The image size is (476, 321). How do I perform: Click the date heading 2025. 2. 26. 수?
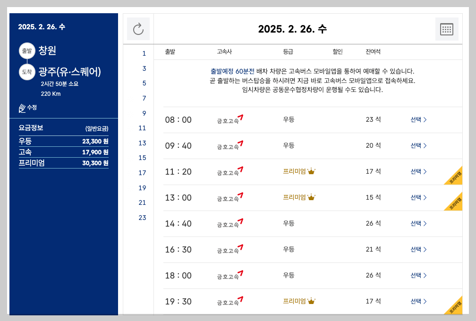coord(293,29)
